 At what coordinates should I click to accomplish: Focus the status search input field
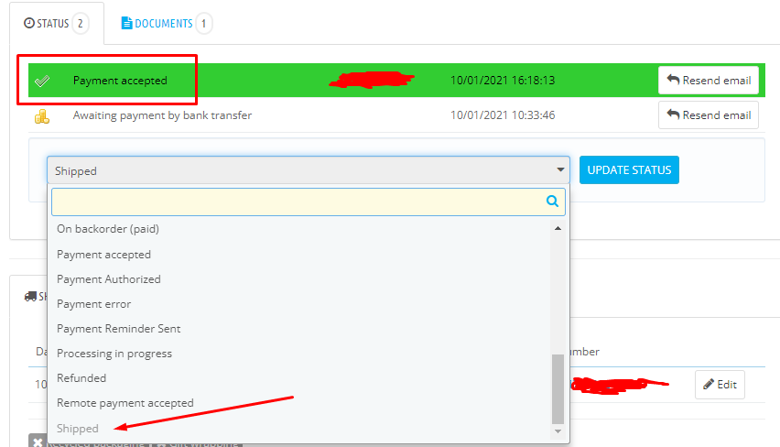tap(309, 202)
